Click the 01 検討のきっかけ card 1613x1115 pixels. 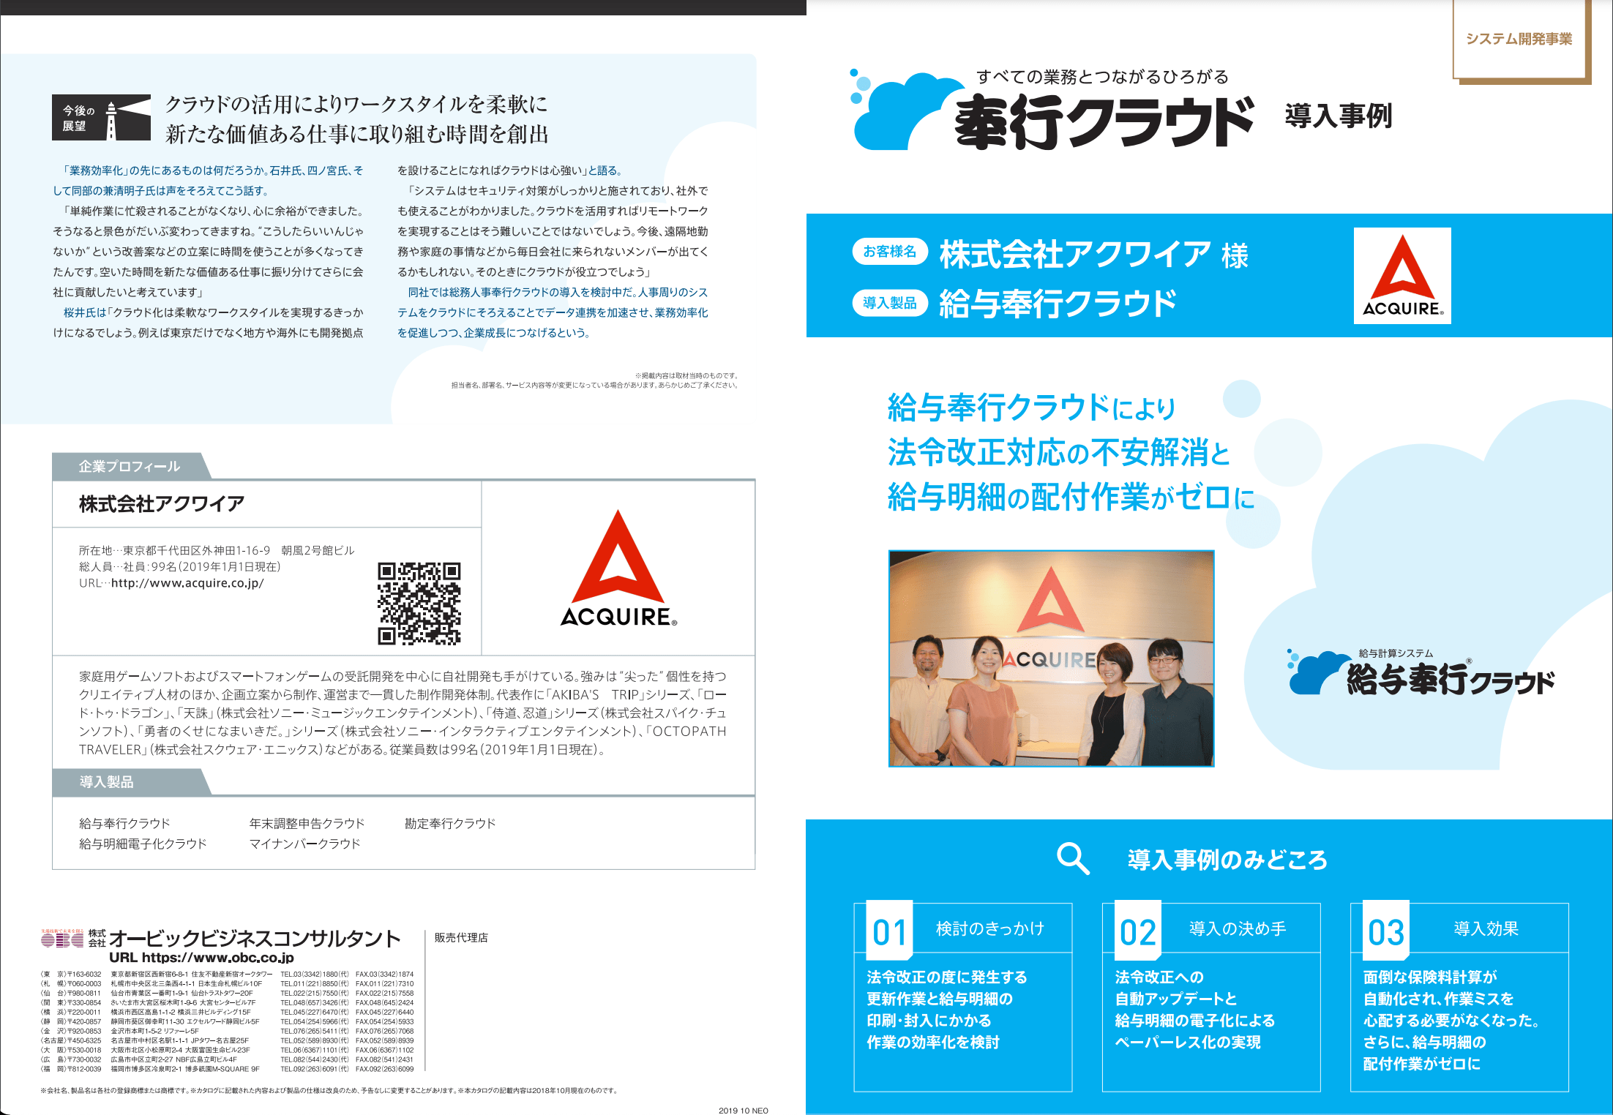click(962, 997)
